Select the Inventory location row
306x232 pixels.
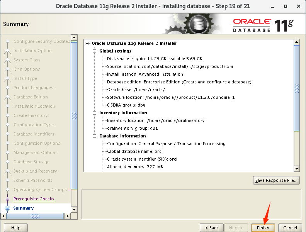[x=156, y=120]
